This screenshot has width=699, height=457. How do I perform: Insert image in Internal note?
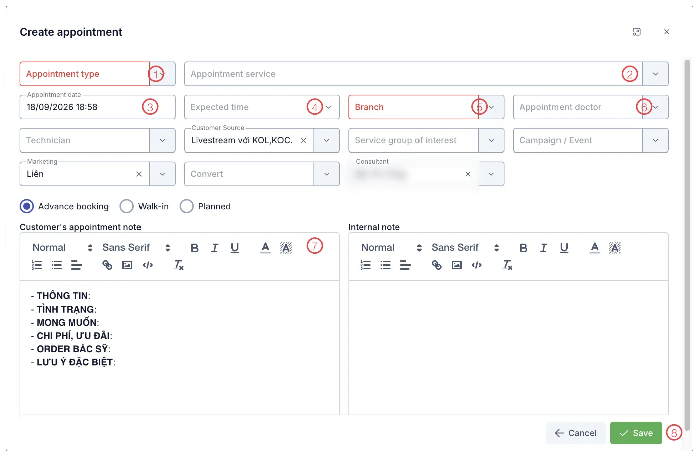tap(457, 265)
